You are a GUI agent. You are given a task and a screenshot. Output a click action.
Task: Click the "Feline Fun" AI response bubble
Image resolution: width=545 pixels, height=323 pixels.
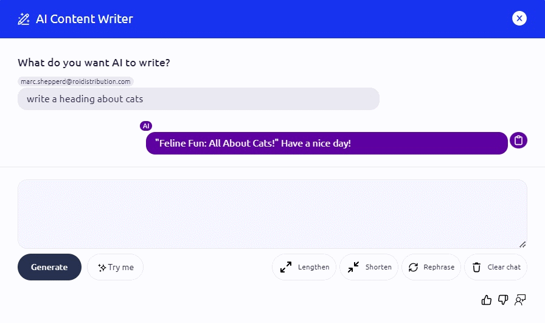(327, 144)
